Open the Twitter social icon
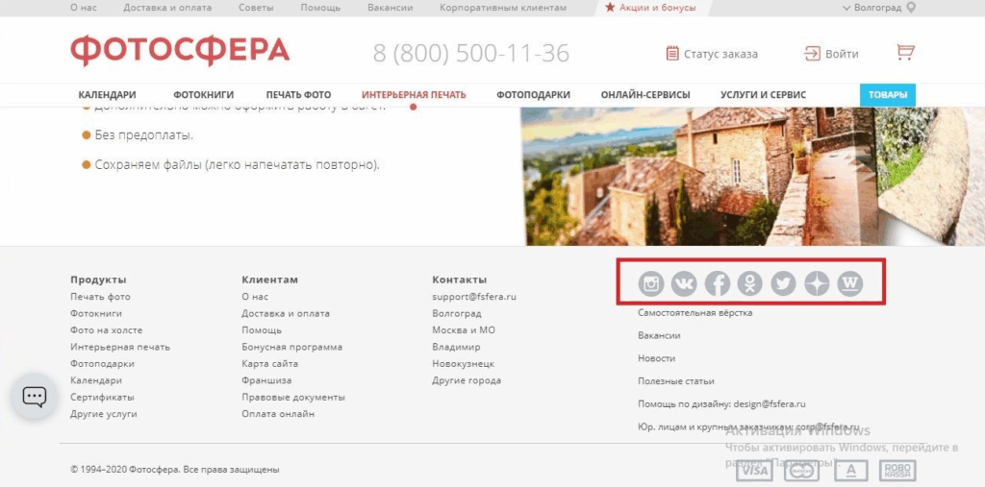This screenshot has height=487, width=985. [x=783, y=283]
